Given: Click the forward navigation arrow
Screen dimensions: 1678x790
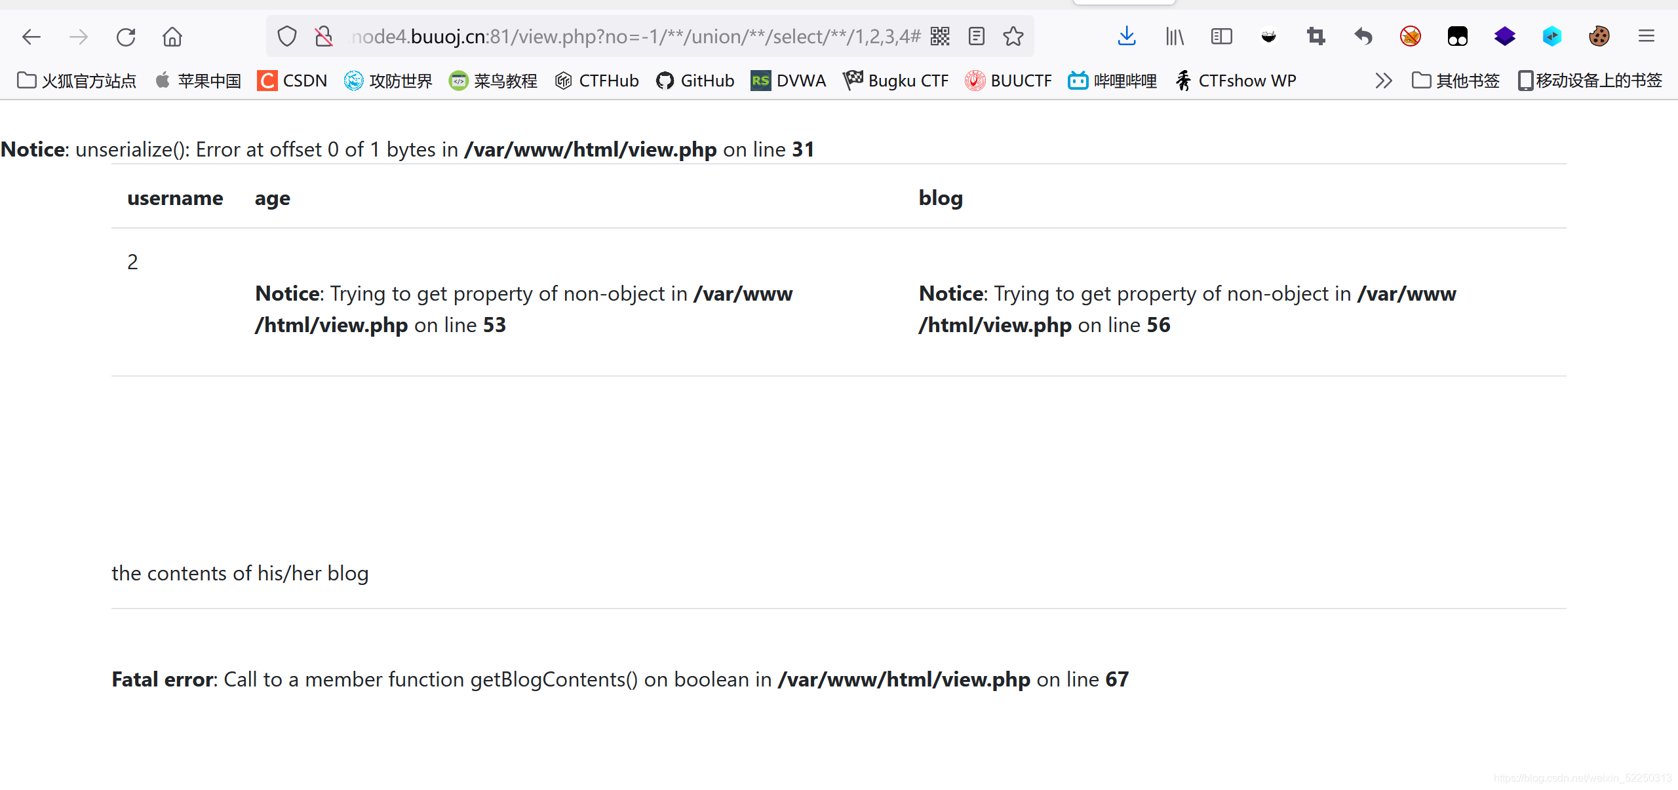Looking at the screenshot, I should [x=79, y=37].
